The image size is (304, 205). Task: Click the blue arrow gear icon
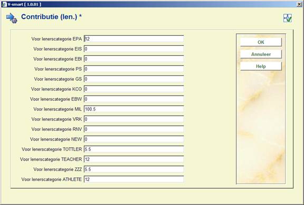point(12,18)
